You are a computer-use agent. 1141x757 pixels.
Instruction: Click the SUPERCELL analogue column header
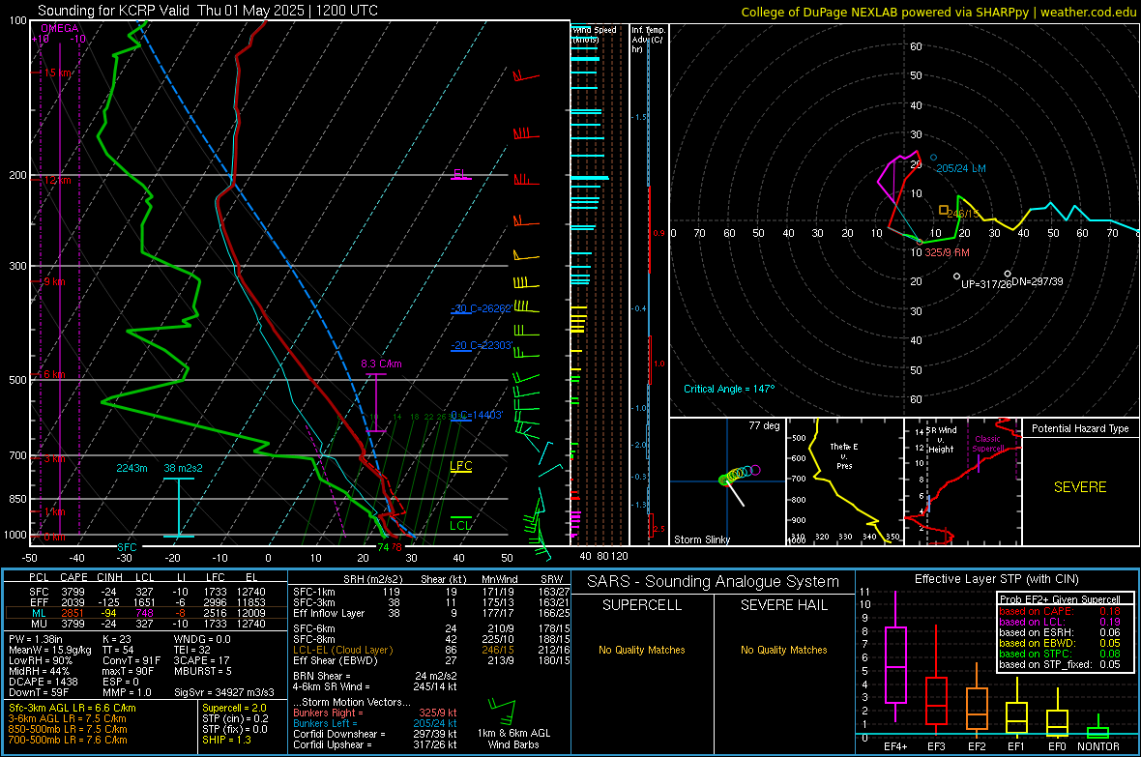pyautogui.click(x=642, y=605)
